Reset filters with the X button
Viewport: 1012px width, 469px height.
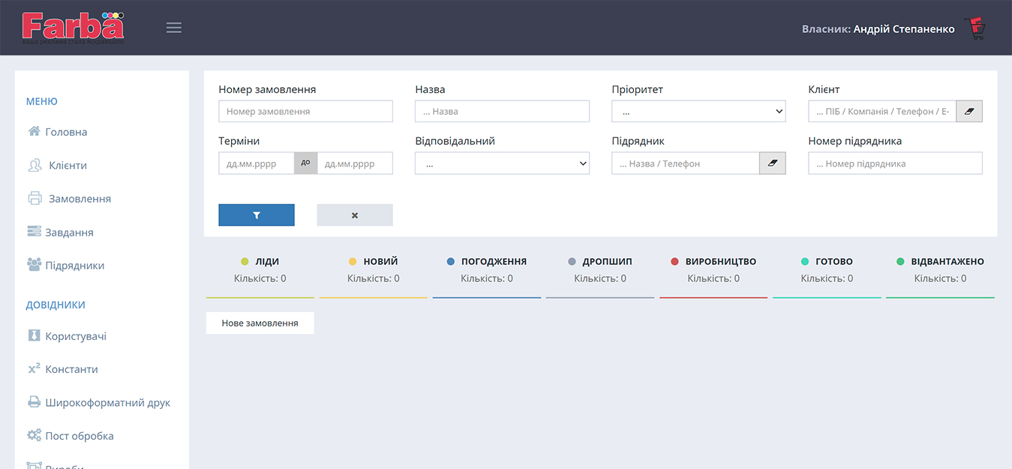(x=355, y=215)
